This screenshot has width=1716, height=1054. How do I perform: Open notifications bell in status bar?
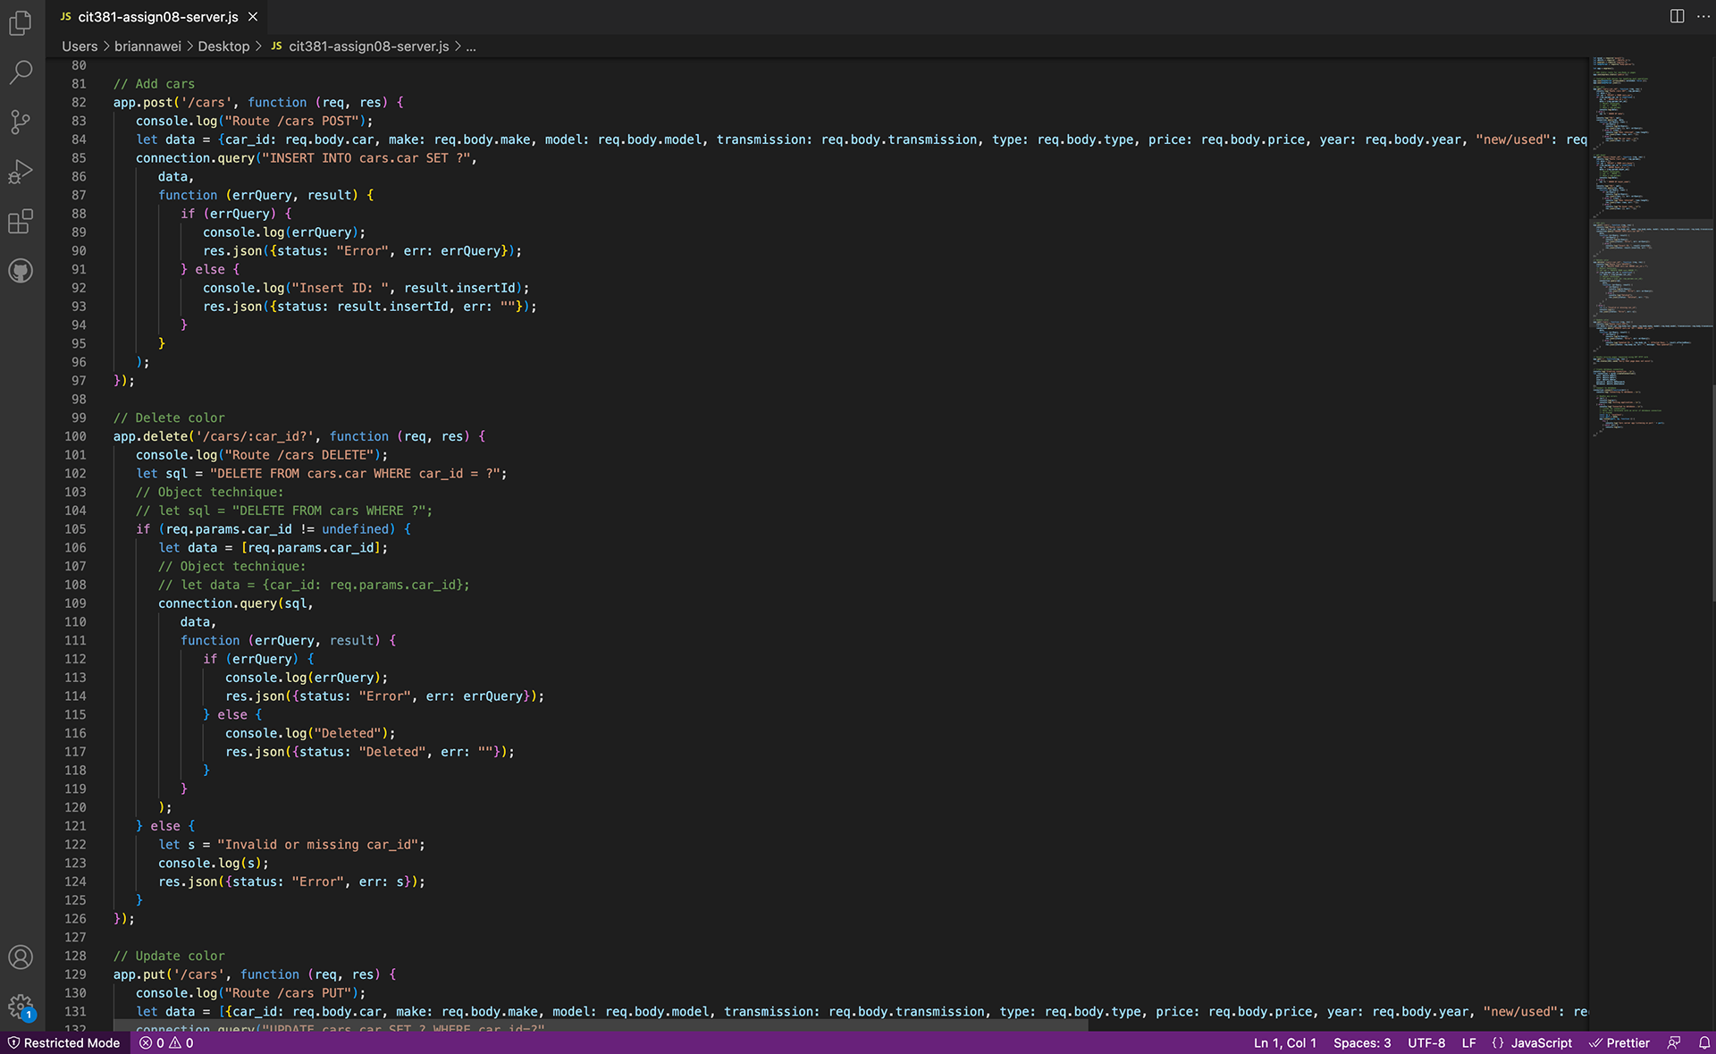coord(1704,1043)
